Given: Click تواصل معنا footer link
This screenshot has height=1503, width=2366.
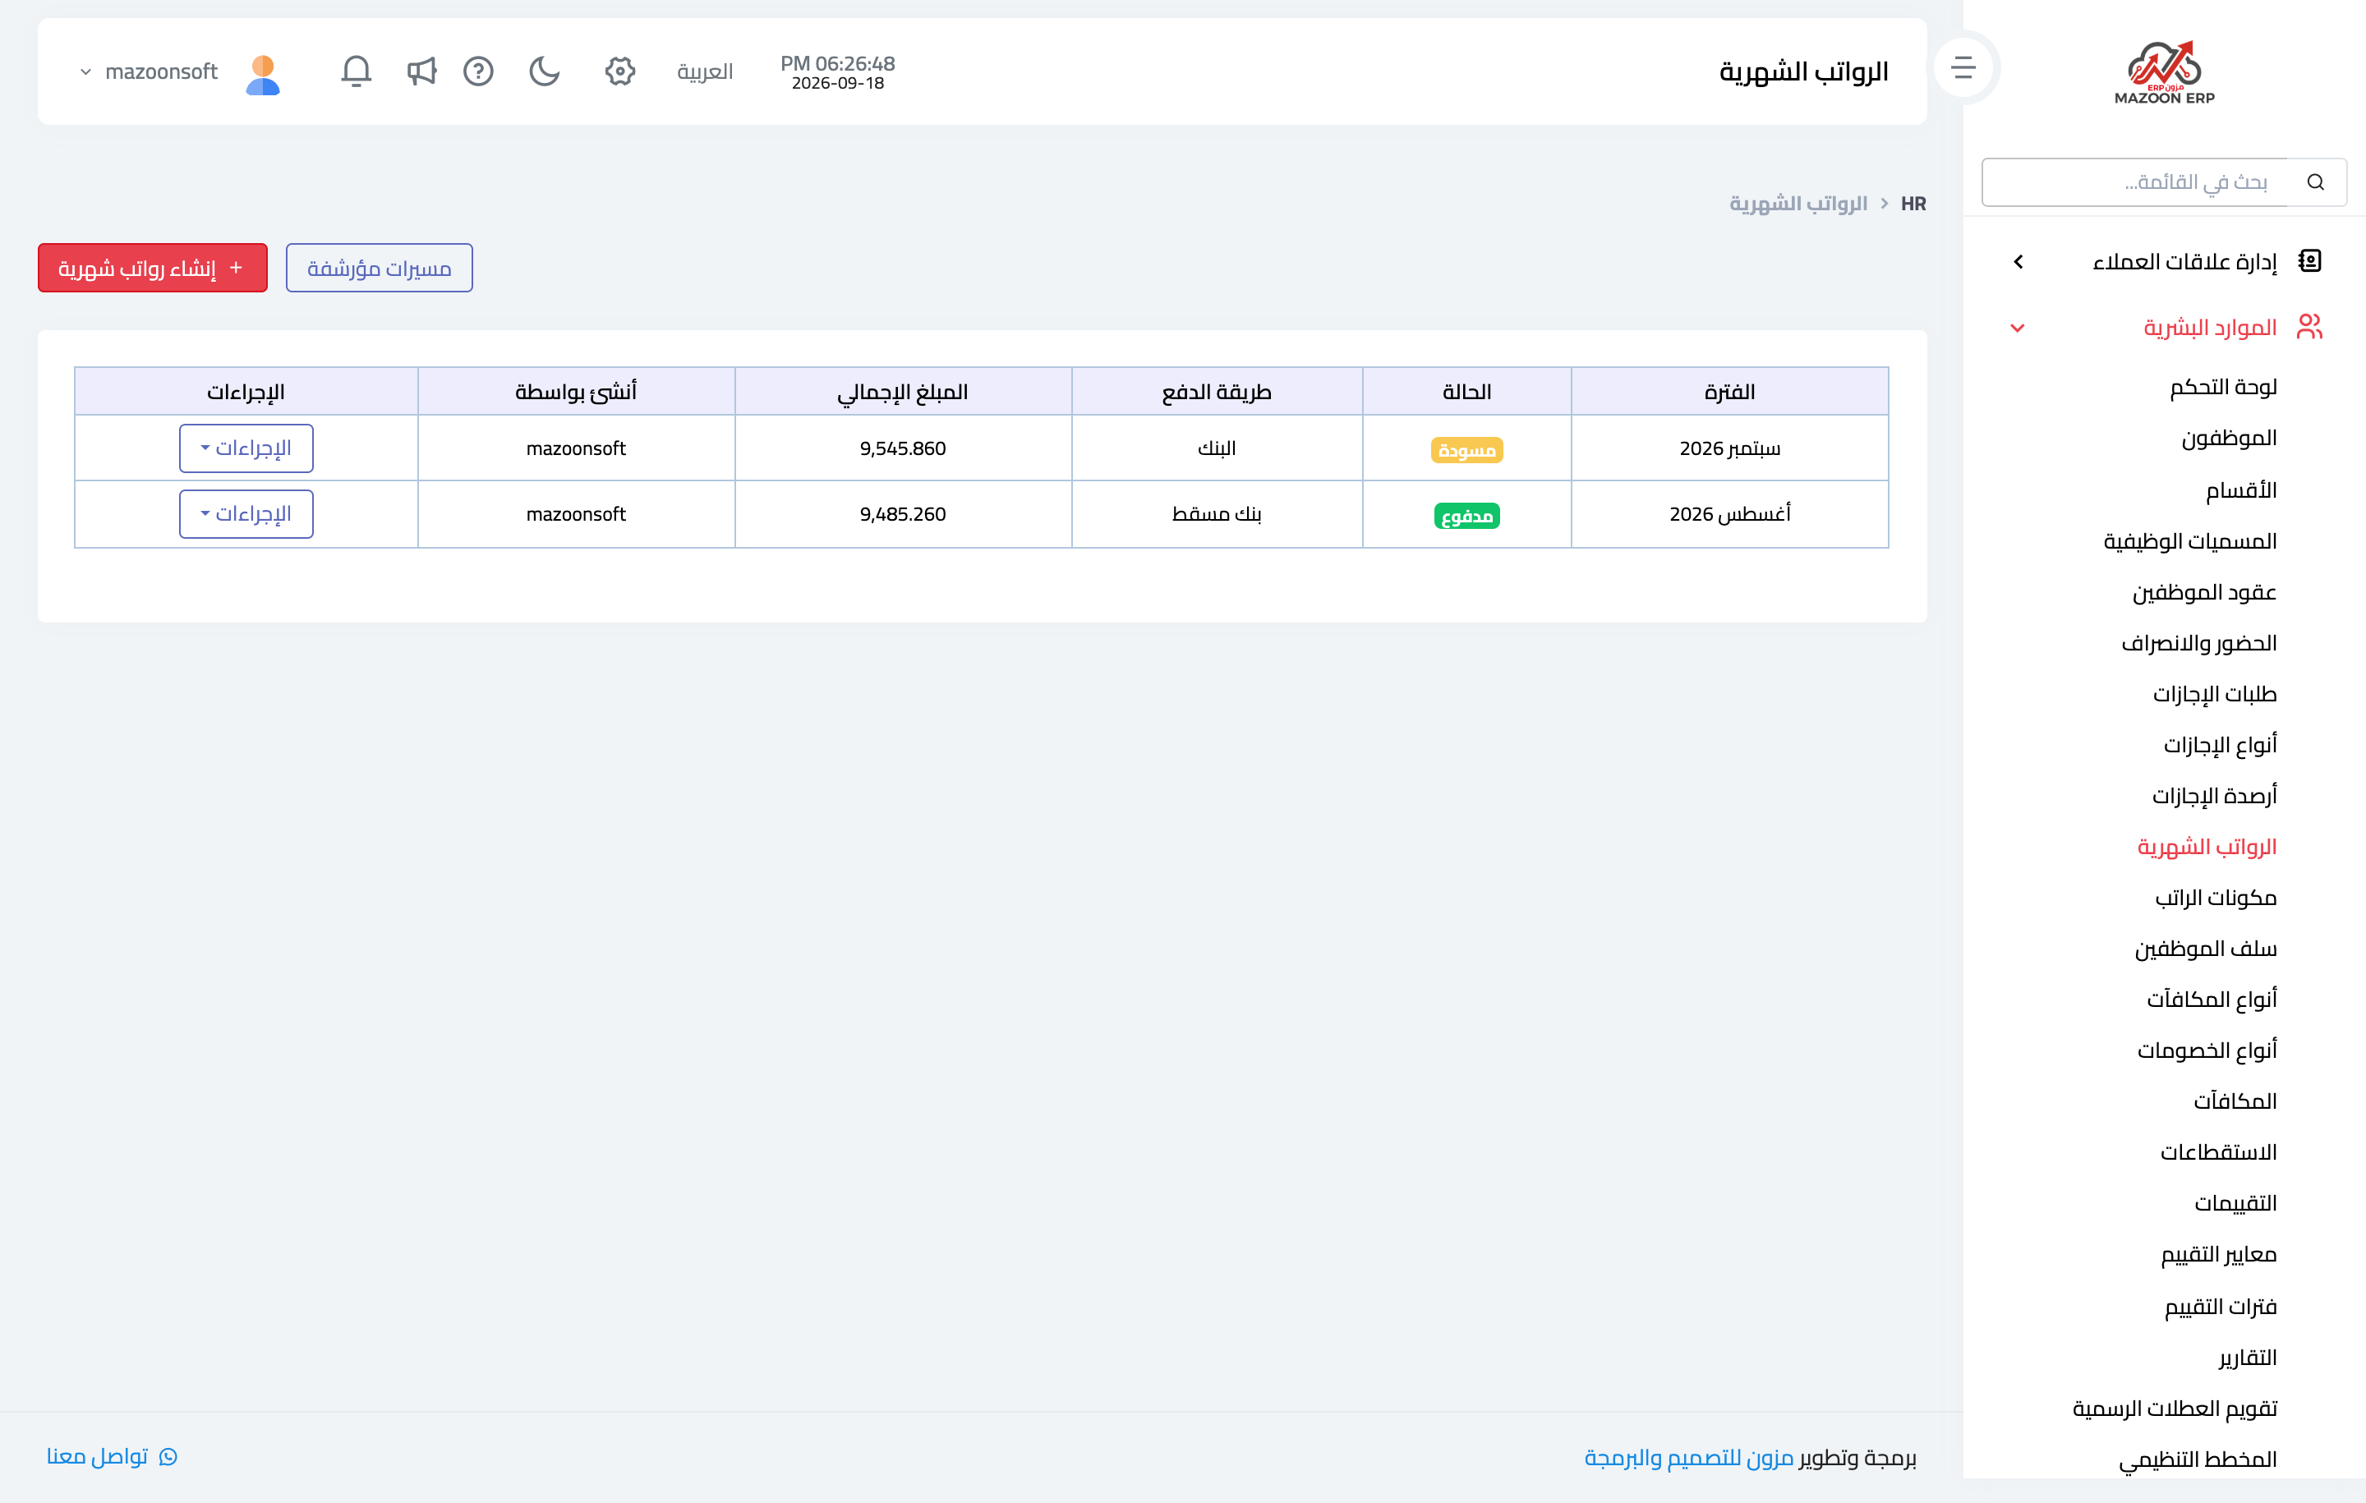Looking at the screenshot, I should click(97, 1456).
